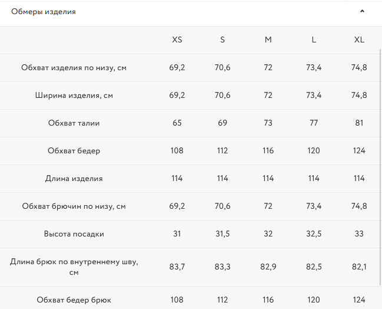Click waist value 65 for XS
This screenshot has width=382, height=309.
pyautogui.click(x=177, y=123)
